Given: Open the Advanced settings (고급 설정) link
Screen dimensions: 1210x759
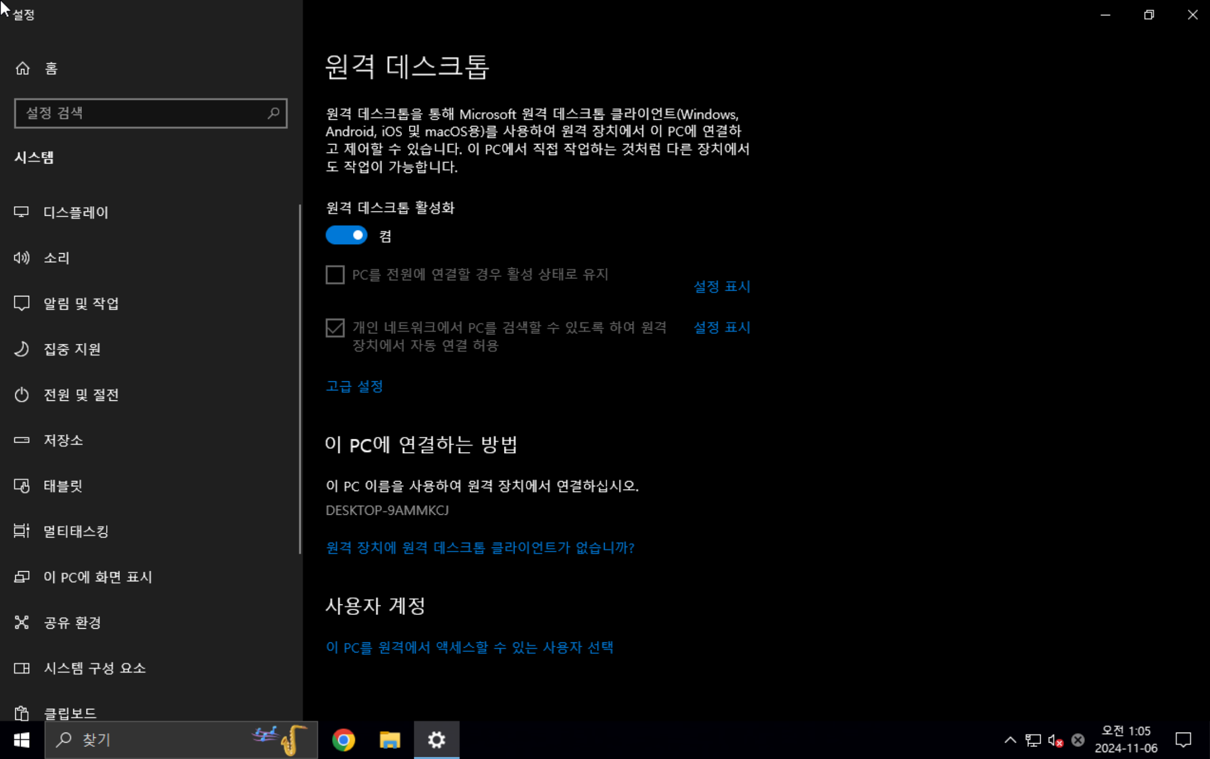Looking at the screenshot, I should click(354, 387).
